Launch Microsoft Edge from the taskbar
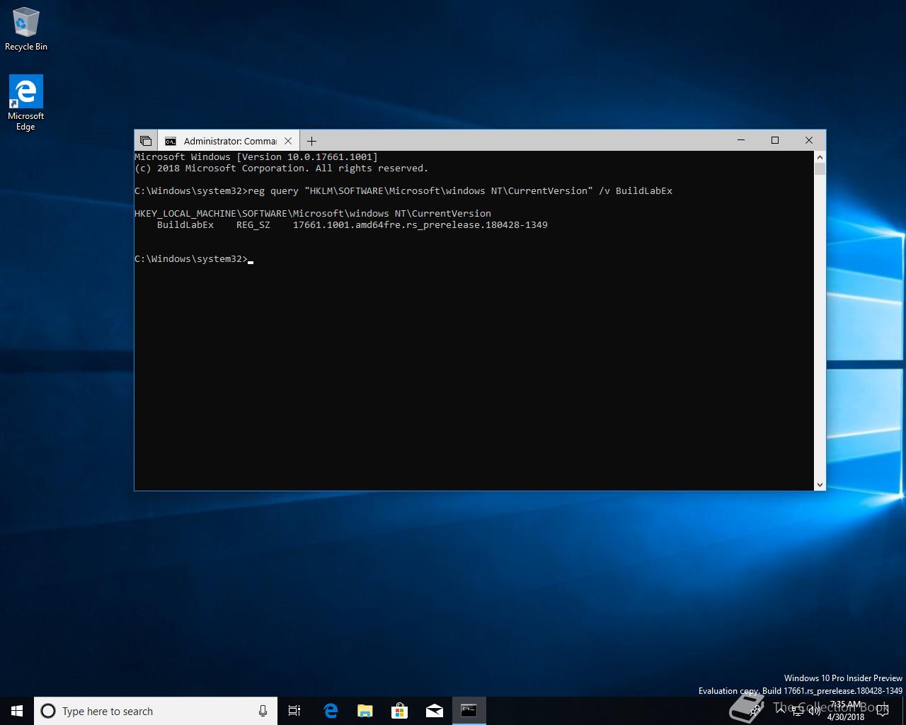Viewport: 906px width, 725px height. (x=331, y=711)
